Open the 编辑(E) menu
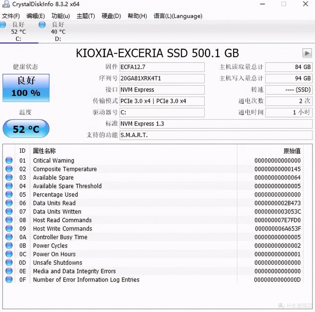 point(36,16)
